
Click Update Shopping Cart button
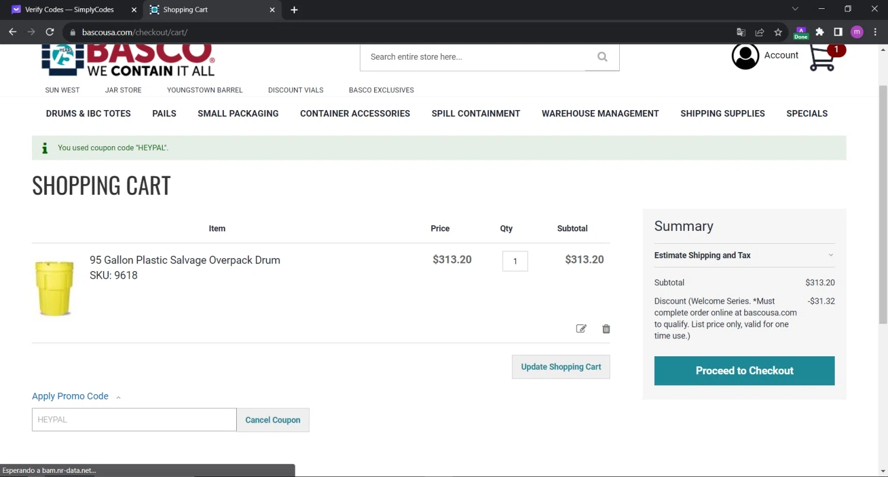tap(561, 367)
